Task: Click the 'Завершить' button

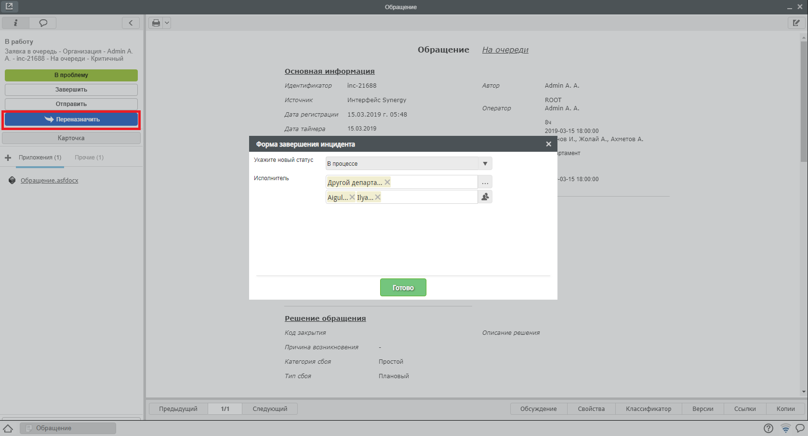Action: coord(71,90)
